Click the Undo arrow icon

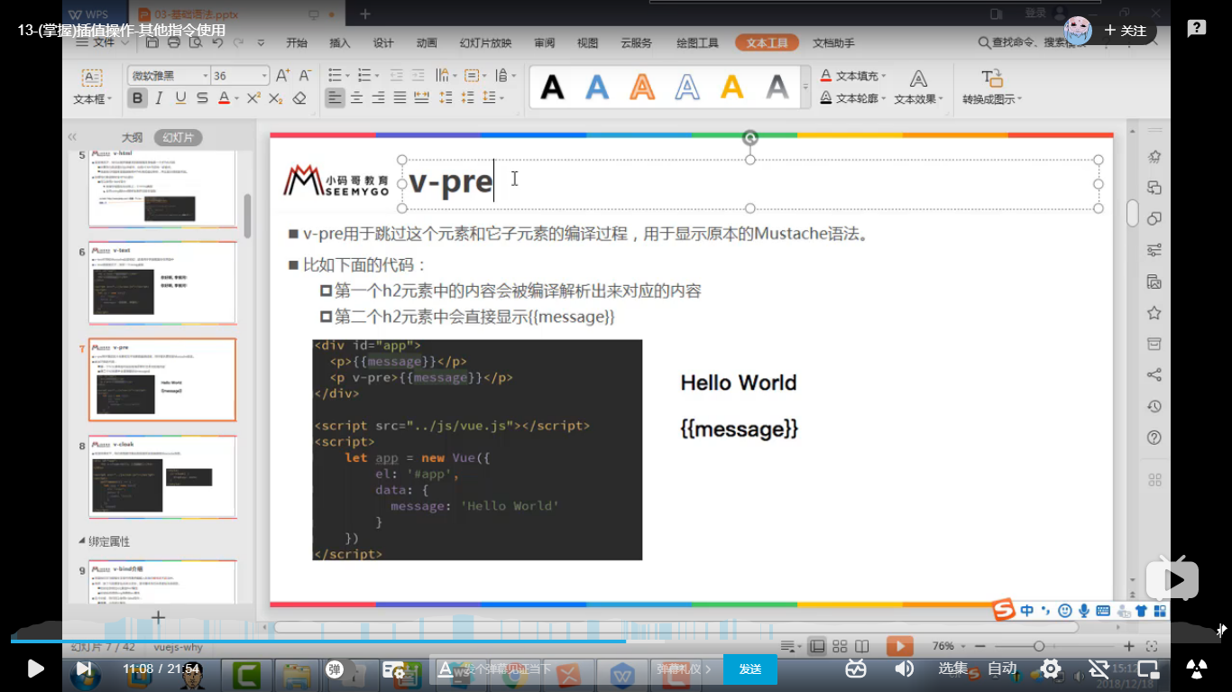(x=216, y=42)
